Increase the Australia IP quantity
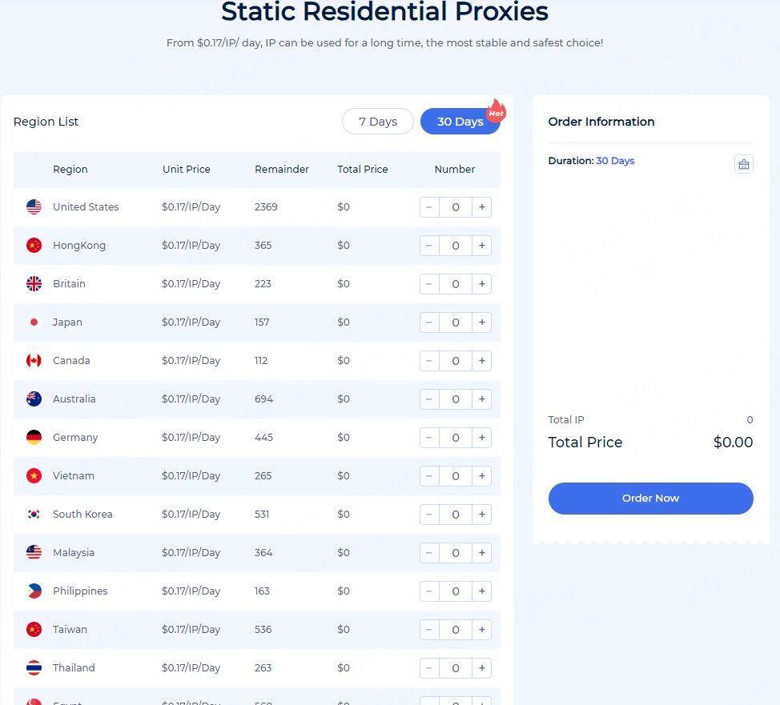 click(482, 399)
